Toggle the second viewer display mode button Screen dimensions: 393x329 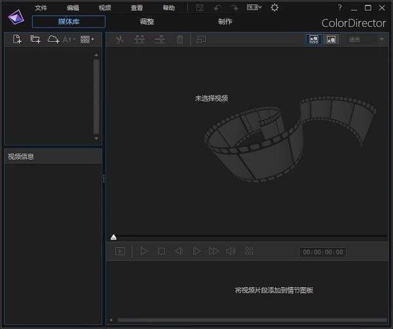click(331, 39)
